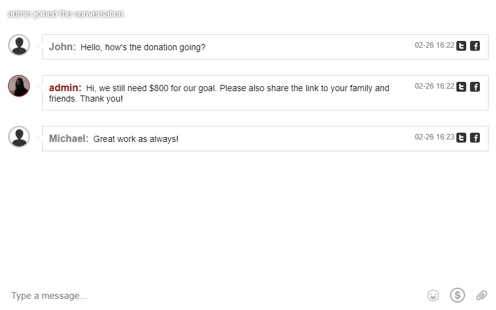The image size is (496, 310).
Task: Click the admin username in red
Action: click(x=65, y=88)
